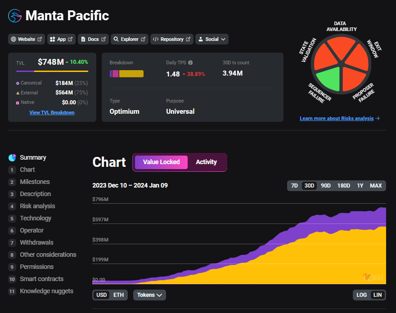Click the purple Canonical legend dot

[18, 83]
